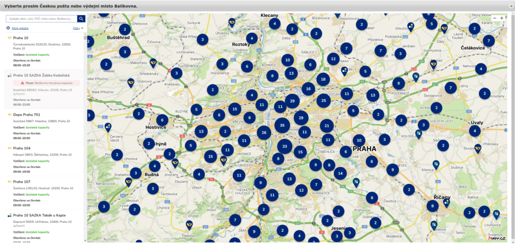Open map cluster marker 35
This screenshot has height=244, width=515.
[x=282, y=126]
